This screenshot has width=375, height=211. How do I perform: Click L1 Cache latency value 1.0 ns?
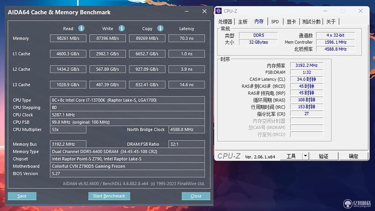tap(187, 54)
